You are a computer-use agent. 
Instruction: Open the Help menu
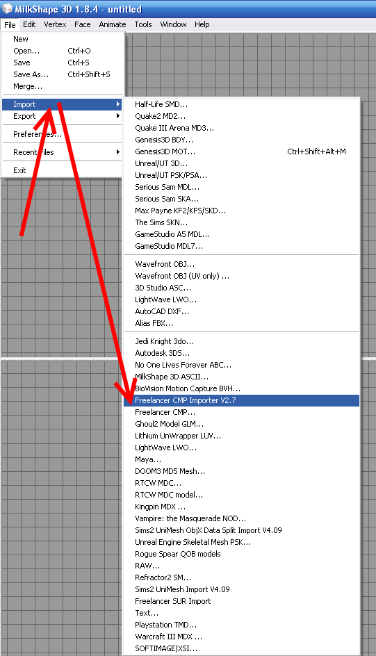click(202, 24)
